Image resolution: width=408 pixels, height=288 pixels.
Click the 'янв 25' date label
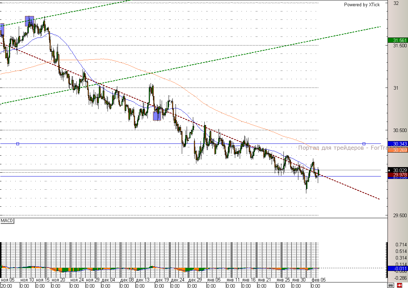click(x=283, y=280)
